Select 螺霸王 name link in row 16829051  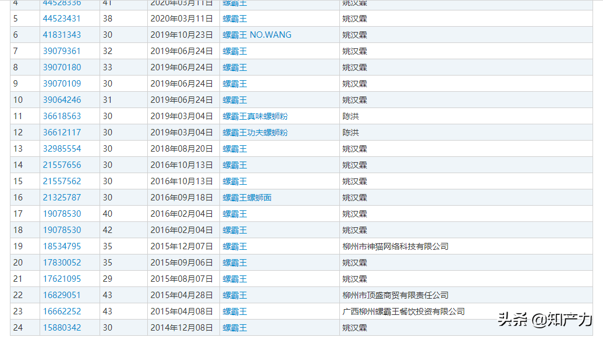pyautogui.click(x=235, y=295)
